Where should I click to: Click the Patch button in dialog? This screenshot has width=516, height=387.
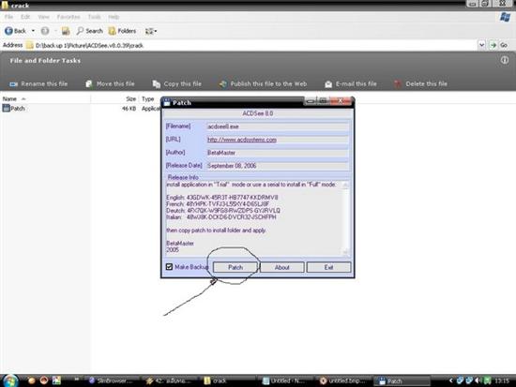coord(235,267)
